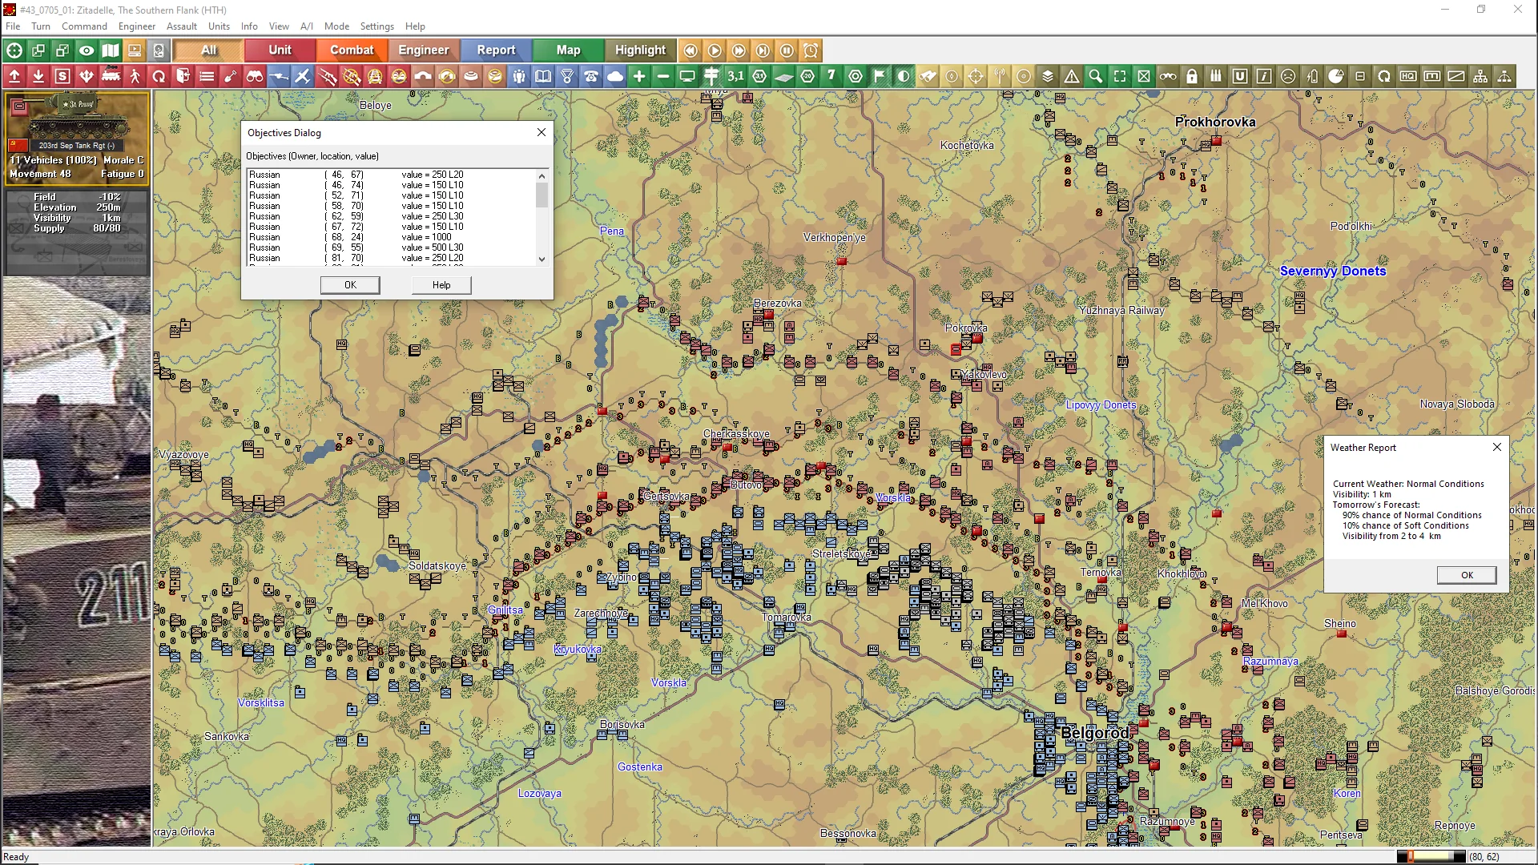Open the Engineer menu

point(136,26)
